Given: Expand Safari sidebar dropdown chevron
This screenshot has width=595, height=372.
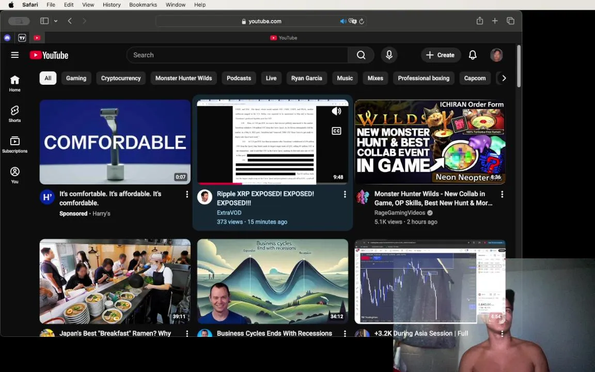Looking at the screenshot, I should point(56,21).
